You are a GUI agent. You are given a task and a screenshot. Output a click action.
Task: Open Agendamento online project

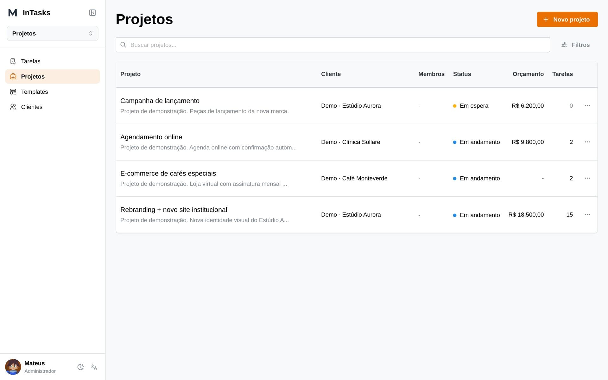(x=151, y=137)
